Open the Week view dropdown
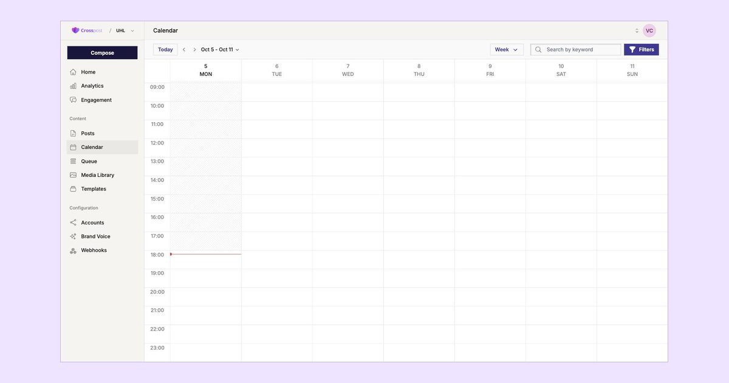Image resolution: width=729 pixels, height=383 pixels. point(507,50)
